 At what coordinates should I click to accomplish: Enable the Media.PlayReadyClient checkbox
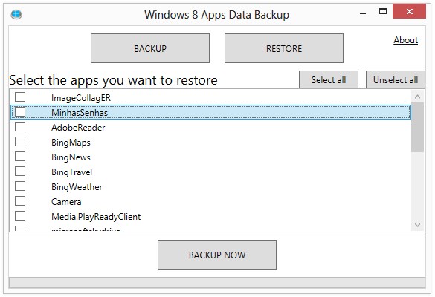(x=20, y=215)
